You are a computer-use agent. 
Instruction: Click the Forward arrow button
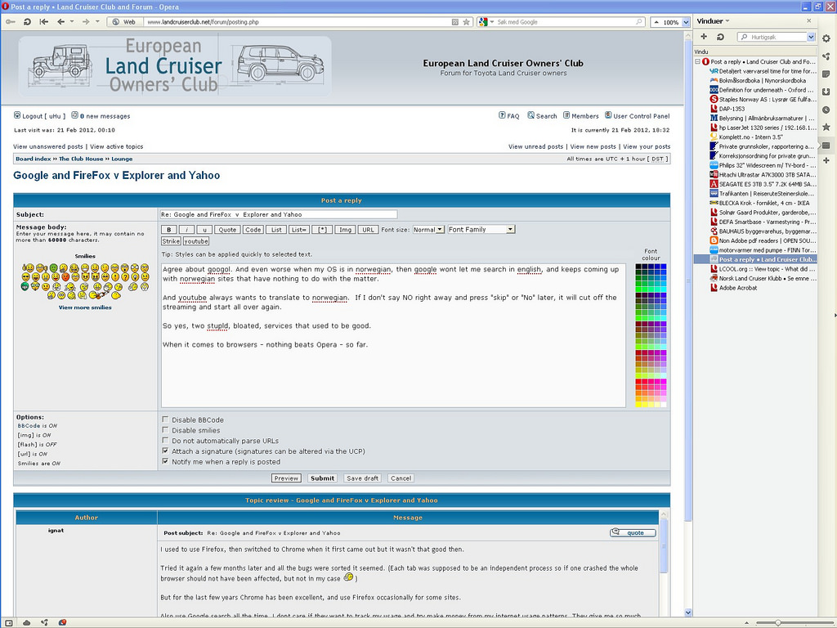pyautogui.click(x=85, y=22)
